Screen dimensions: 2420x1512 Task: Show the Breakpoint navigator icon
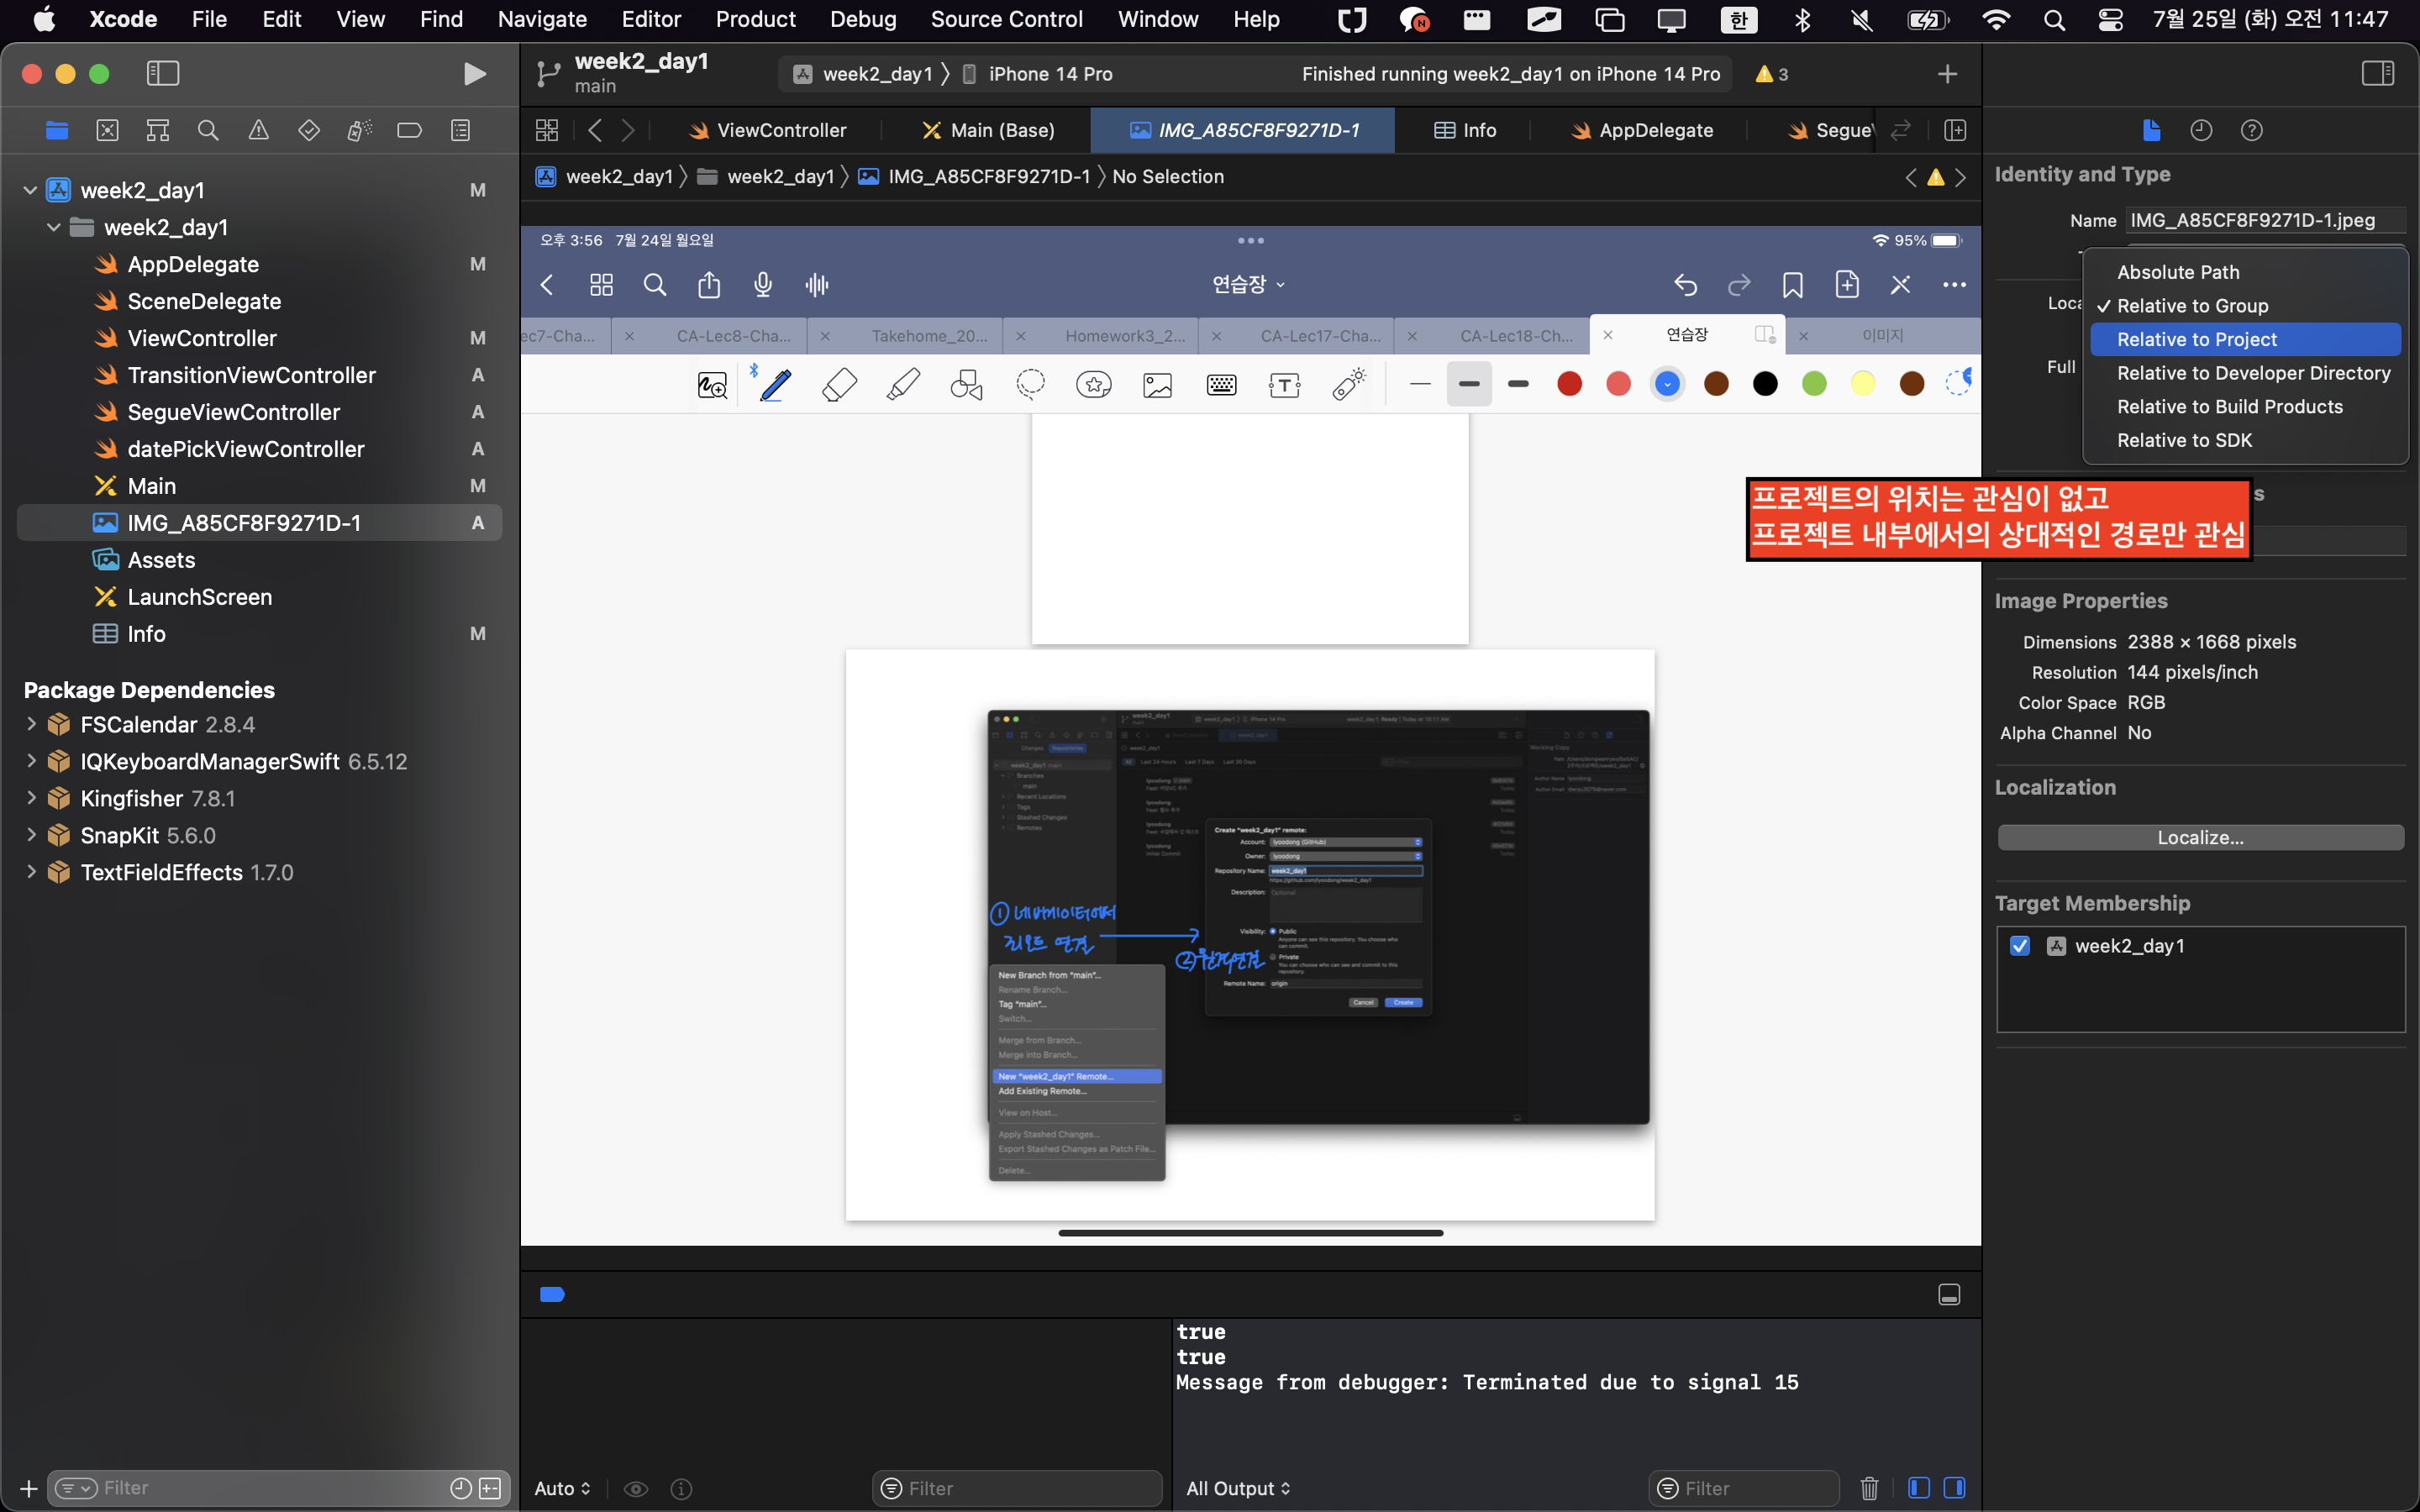pyautogui.click(x=409, y=130)
